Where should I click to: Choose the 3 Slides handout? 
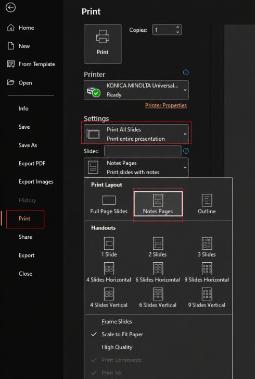pos(207,247)
